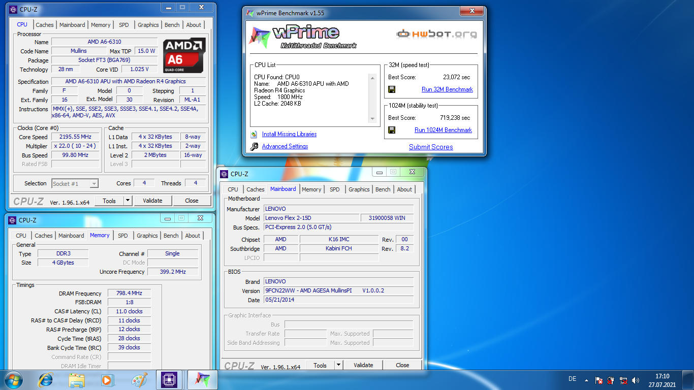Open Windows Start orb on taskbar
Viewport: 694px width, 390px height.
coord(14,380)
